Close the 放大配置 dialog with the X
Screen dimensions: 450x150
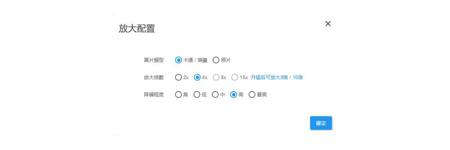tap(328, 24)
